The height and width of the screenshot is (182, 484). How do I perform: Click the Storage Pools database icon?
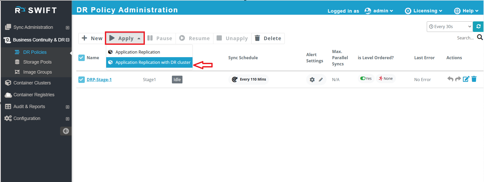click(17, 62)
